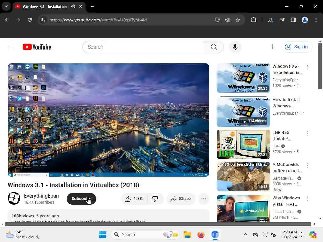Expand the video description box
This screenshot has width=323, height=242.
pos(109,216)
